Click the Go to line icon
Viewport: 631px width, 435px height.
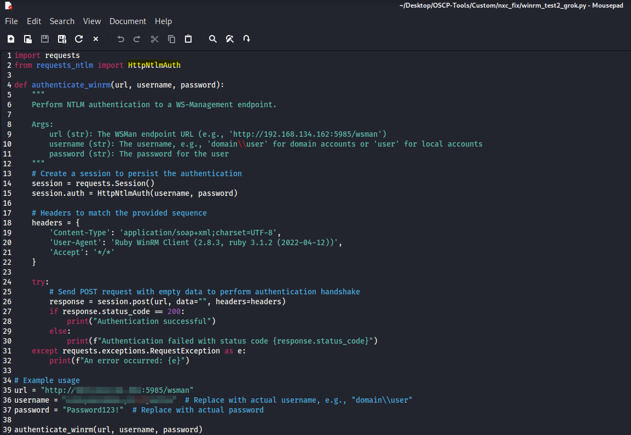click(x=247, y=39)
